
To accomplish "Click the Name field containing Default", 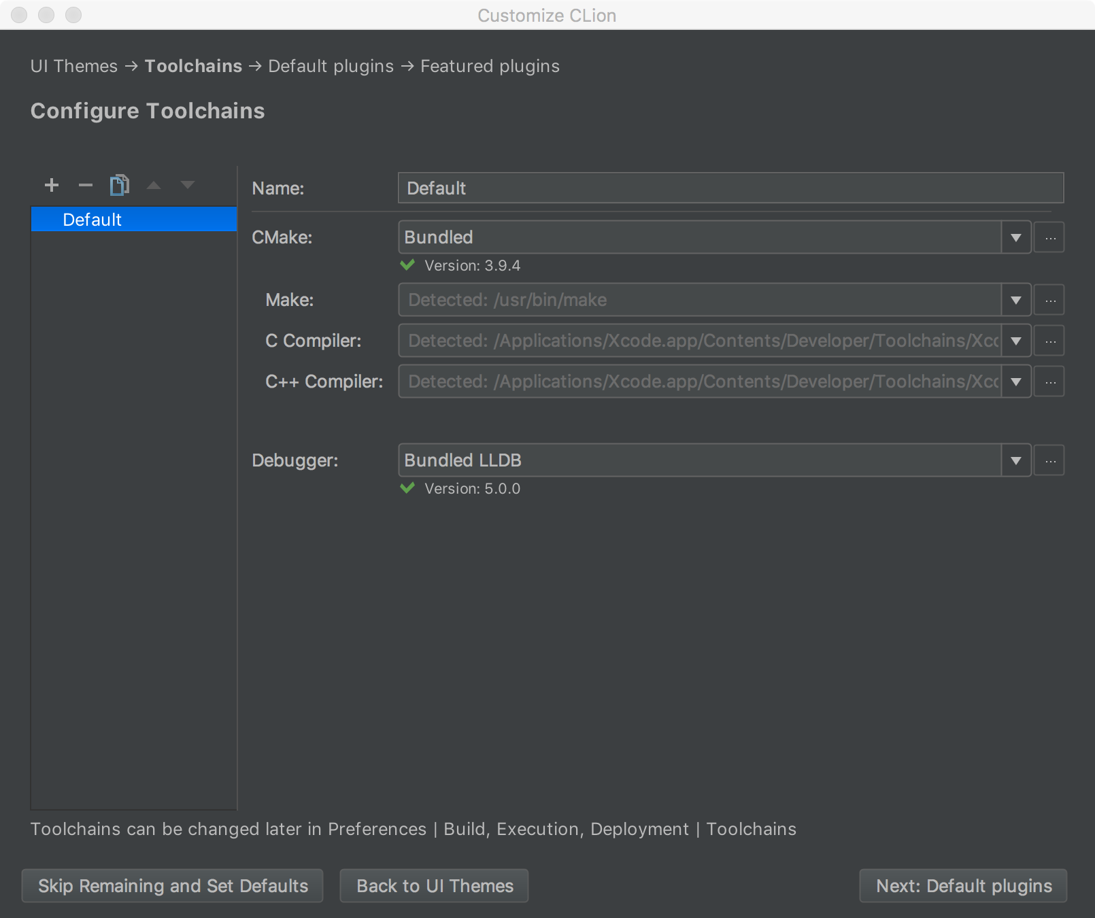I will coord(730,188).
